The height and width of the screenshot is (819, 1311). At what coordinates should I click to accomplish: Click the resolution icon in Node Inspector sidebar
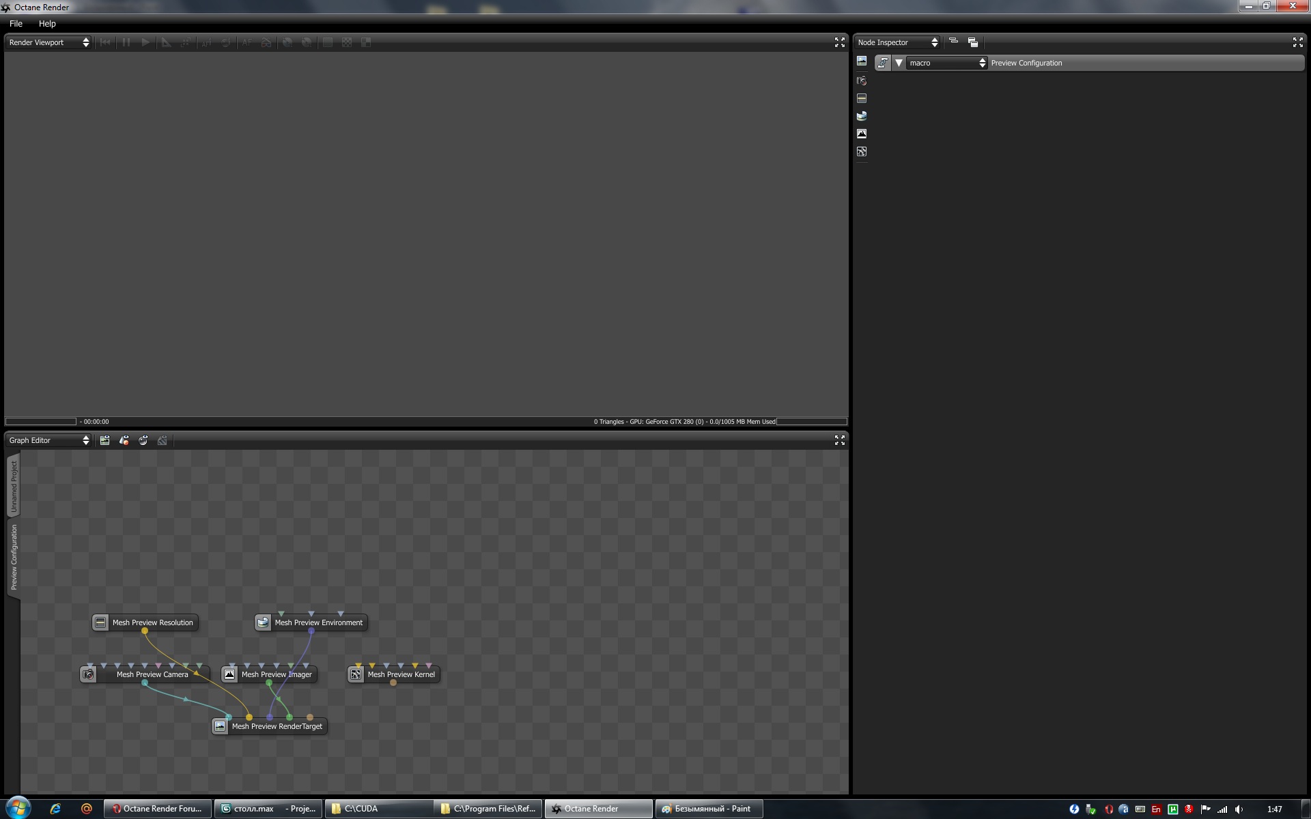862,98
